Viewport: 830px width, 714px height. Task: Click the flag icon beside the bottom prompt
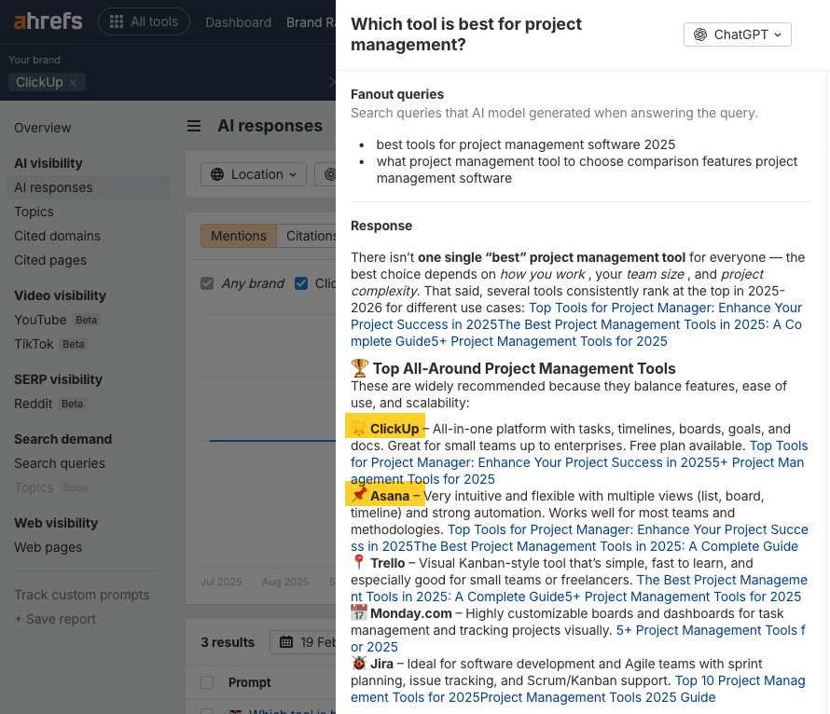[235, 711]
